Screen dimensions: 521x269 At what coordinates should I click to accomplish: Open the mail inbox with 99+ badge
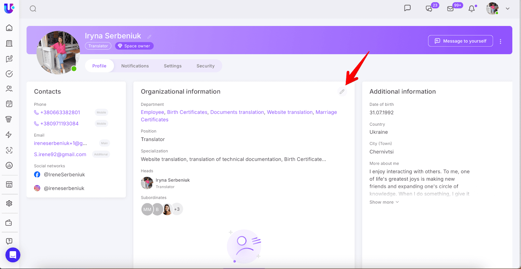pos(451,9)
